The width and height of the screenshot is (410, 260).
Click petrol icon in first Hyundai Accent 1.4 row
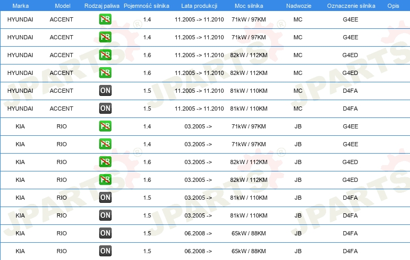click(x=105, y=19)
